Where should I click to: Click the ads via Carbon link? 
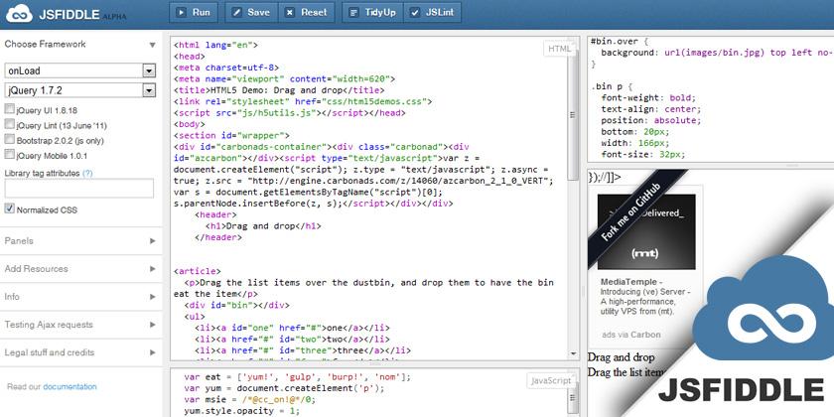pos(631,335)
